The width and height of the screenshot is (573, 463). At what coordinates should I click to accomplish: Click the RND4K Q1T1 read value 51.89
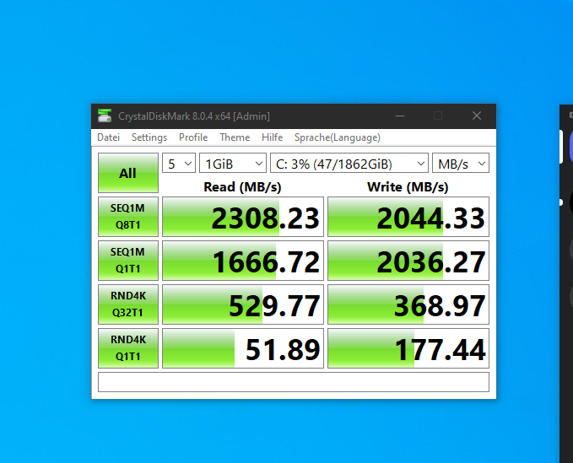click(x=243, y=348)
